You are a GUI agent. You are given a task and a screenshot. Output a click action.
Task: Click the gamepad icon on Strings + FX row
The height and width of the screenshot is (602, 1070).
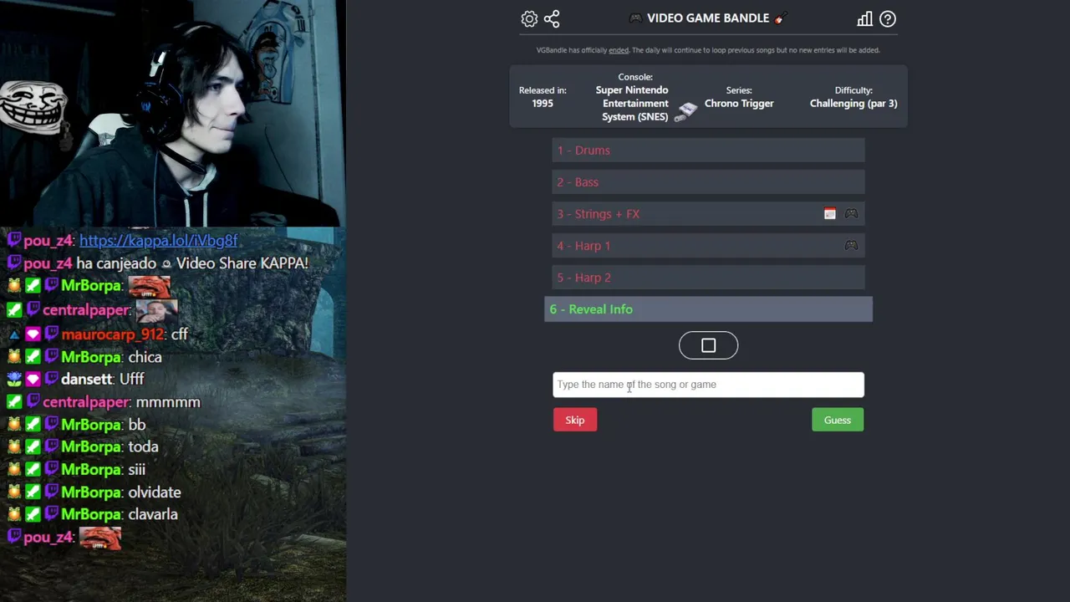(x=851, y=214)
